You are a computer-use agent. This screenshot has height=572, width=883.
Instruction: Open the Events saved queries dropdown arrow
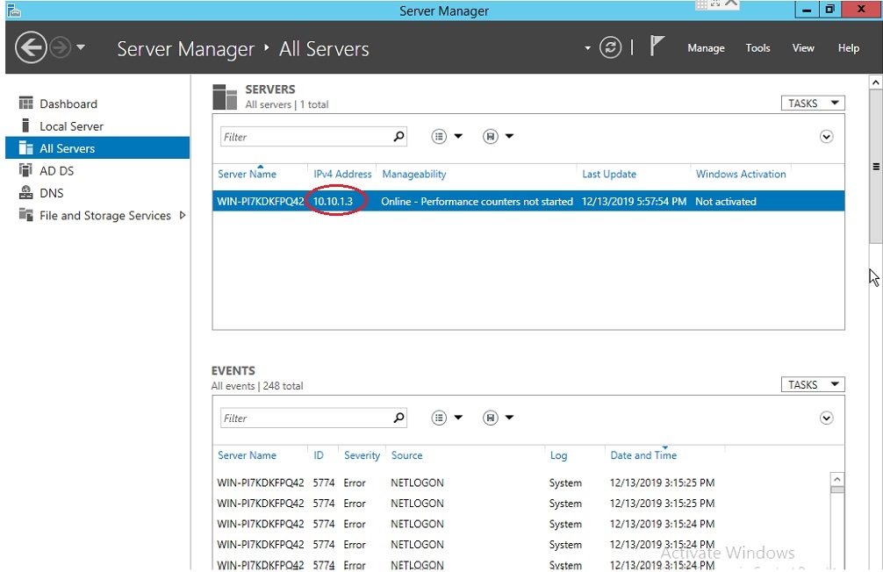[x=510, y=418]
